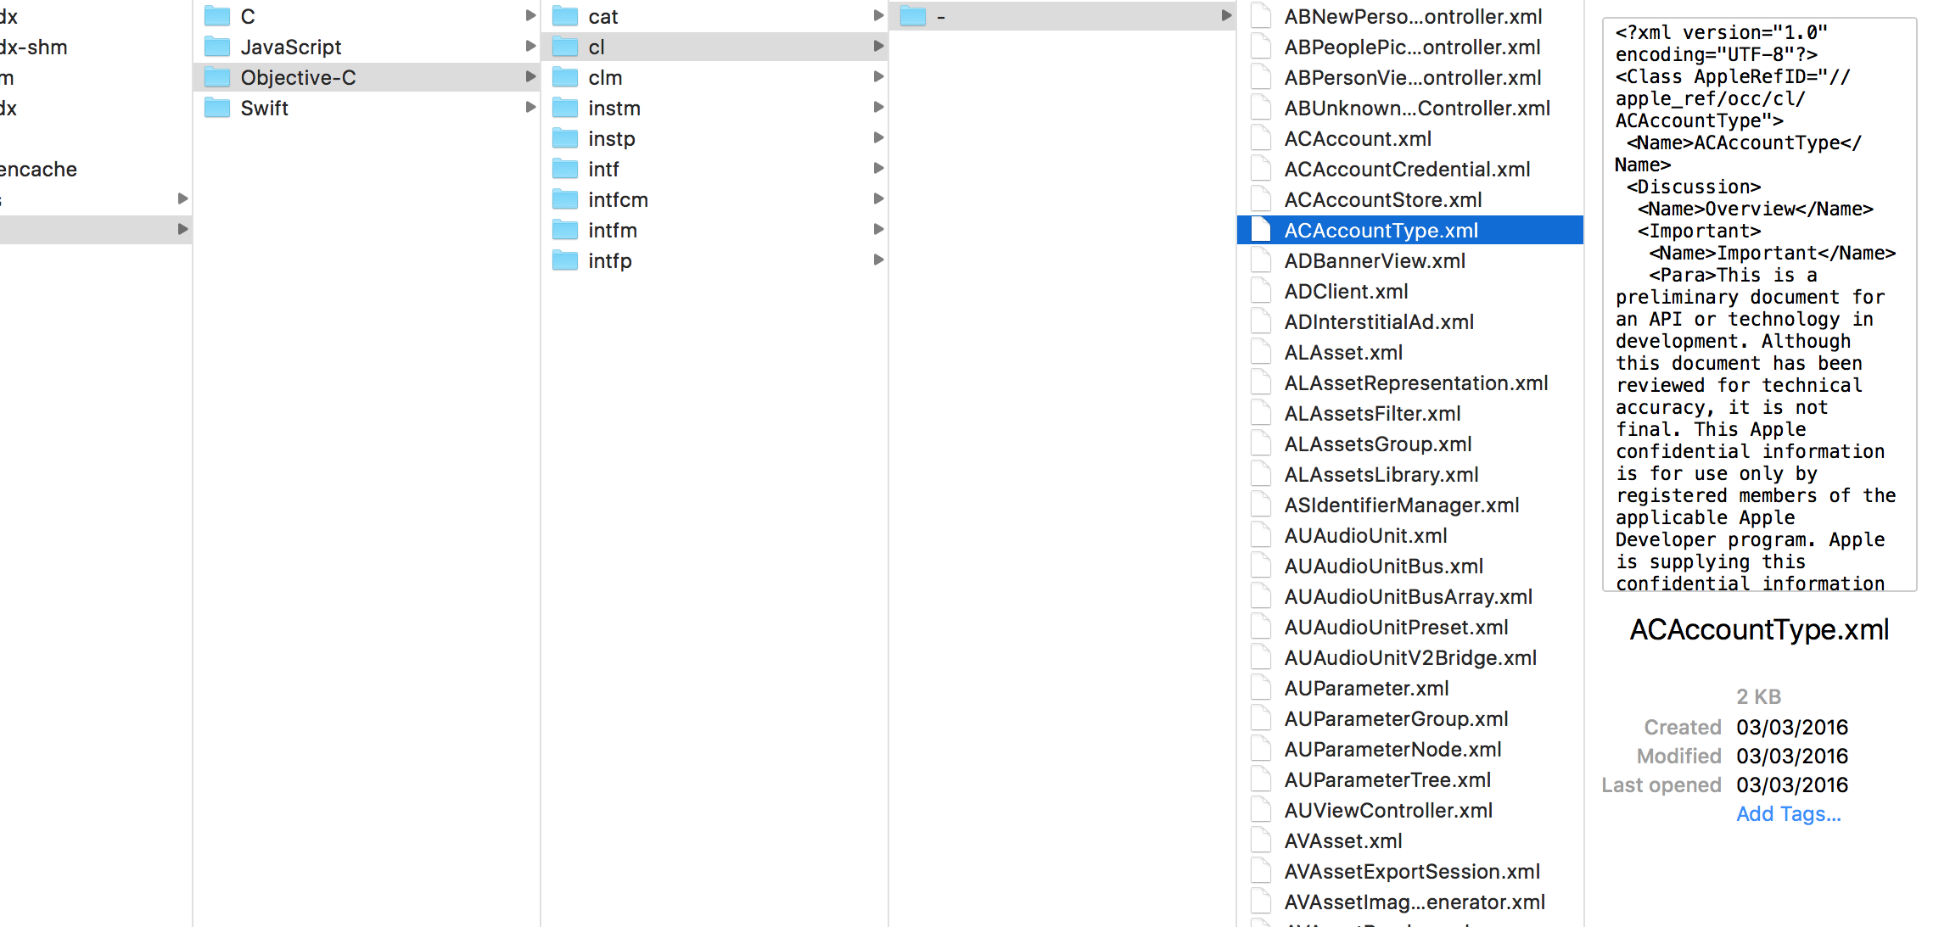The image size is (1933, 927).
Task: Open the intf folder
Action: click(x=603, y=169)
